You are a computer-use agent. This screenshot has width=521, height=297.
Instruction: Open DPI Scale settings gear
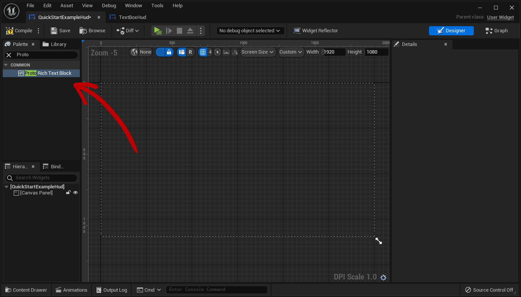[x=383, y=278]
